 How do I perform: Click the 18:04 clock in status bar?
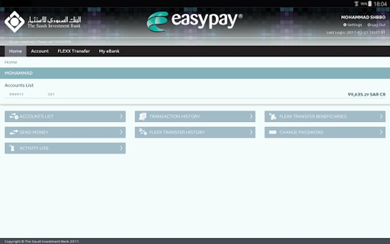tap(380, 4)
